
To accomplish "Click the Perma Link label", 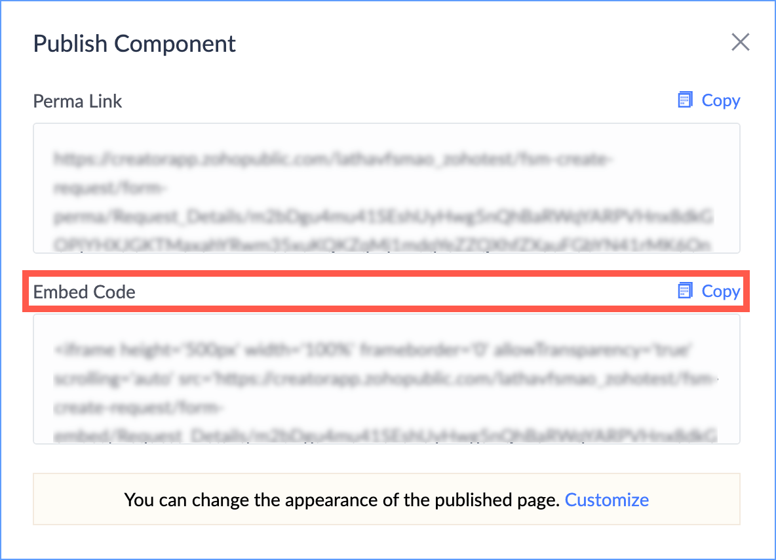I will [x=77, y=101].
